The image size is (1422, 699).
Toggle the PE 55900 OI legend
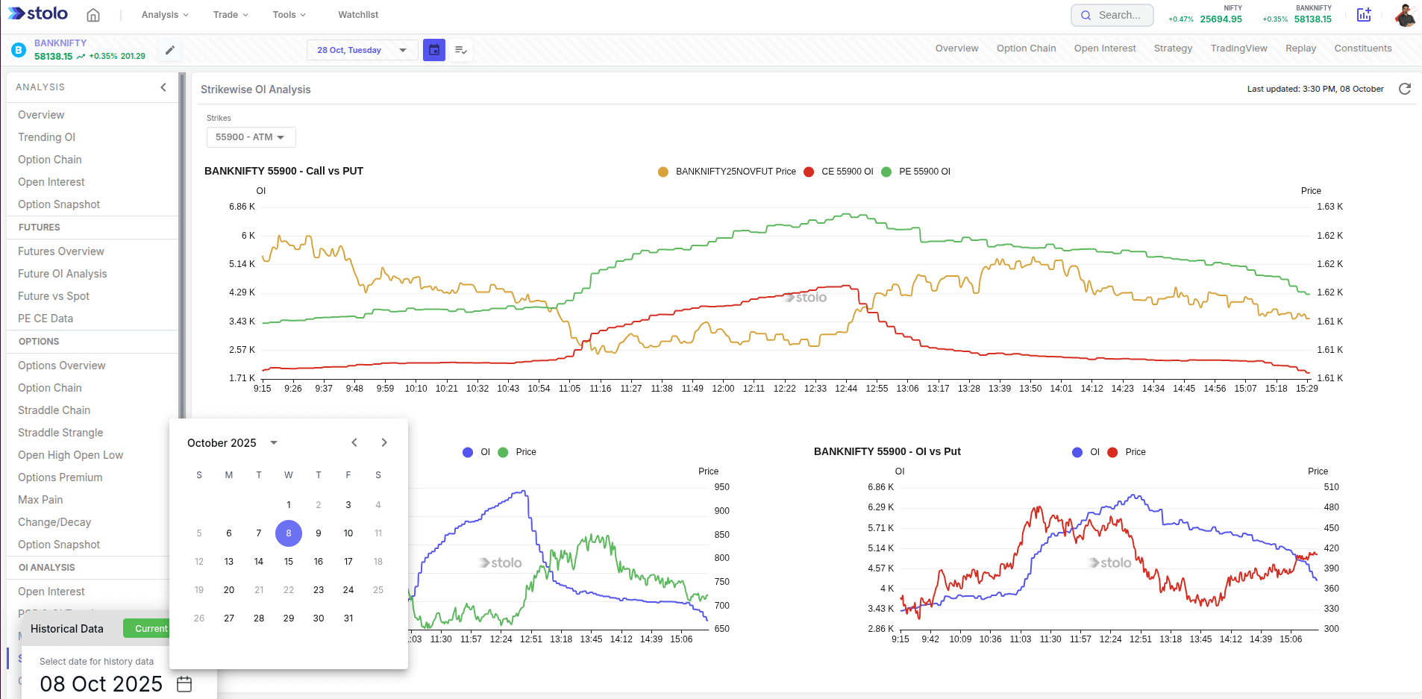point(919,172)
